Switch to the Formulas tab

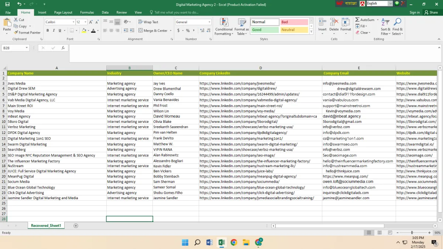click(87, 12)
